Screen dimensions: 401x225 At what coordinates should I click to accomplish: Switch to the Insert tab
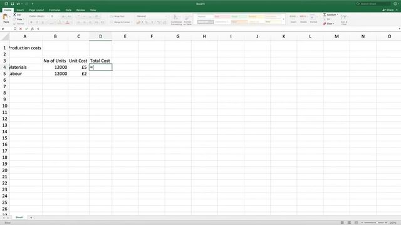tap(20, 10)
